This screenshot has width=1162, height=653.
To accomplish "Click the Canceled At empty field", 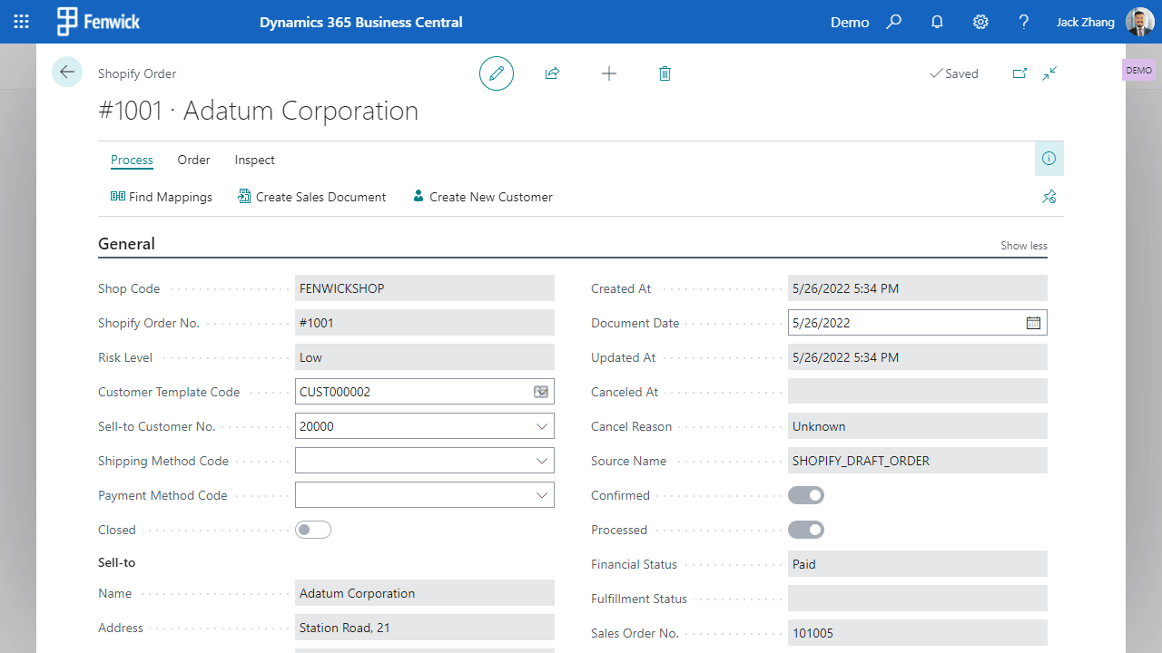I will 918,392.
